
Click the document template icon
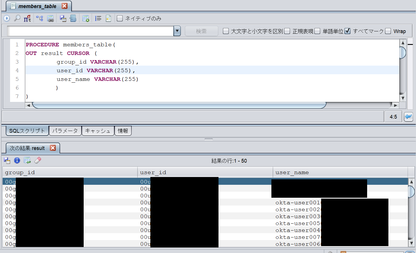[108, 18]
